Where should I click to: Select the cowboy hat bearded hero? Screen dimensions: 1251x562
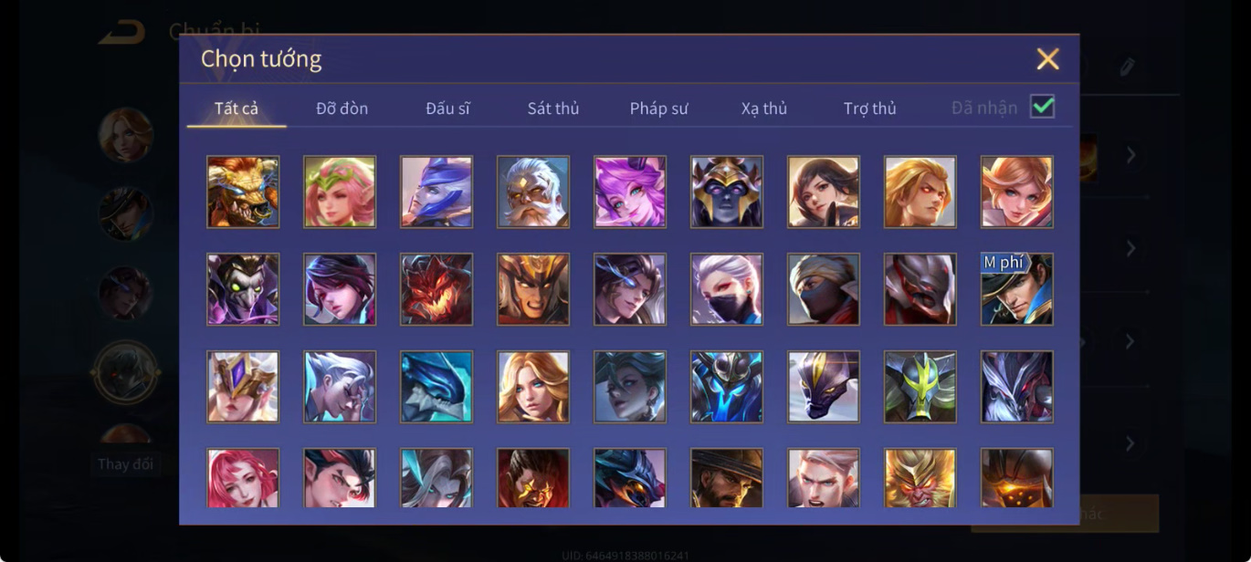pyautogui.click(x=727, y=478)
